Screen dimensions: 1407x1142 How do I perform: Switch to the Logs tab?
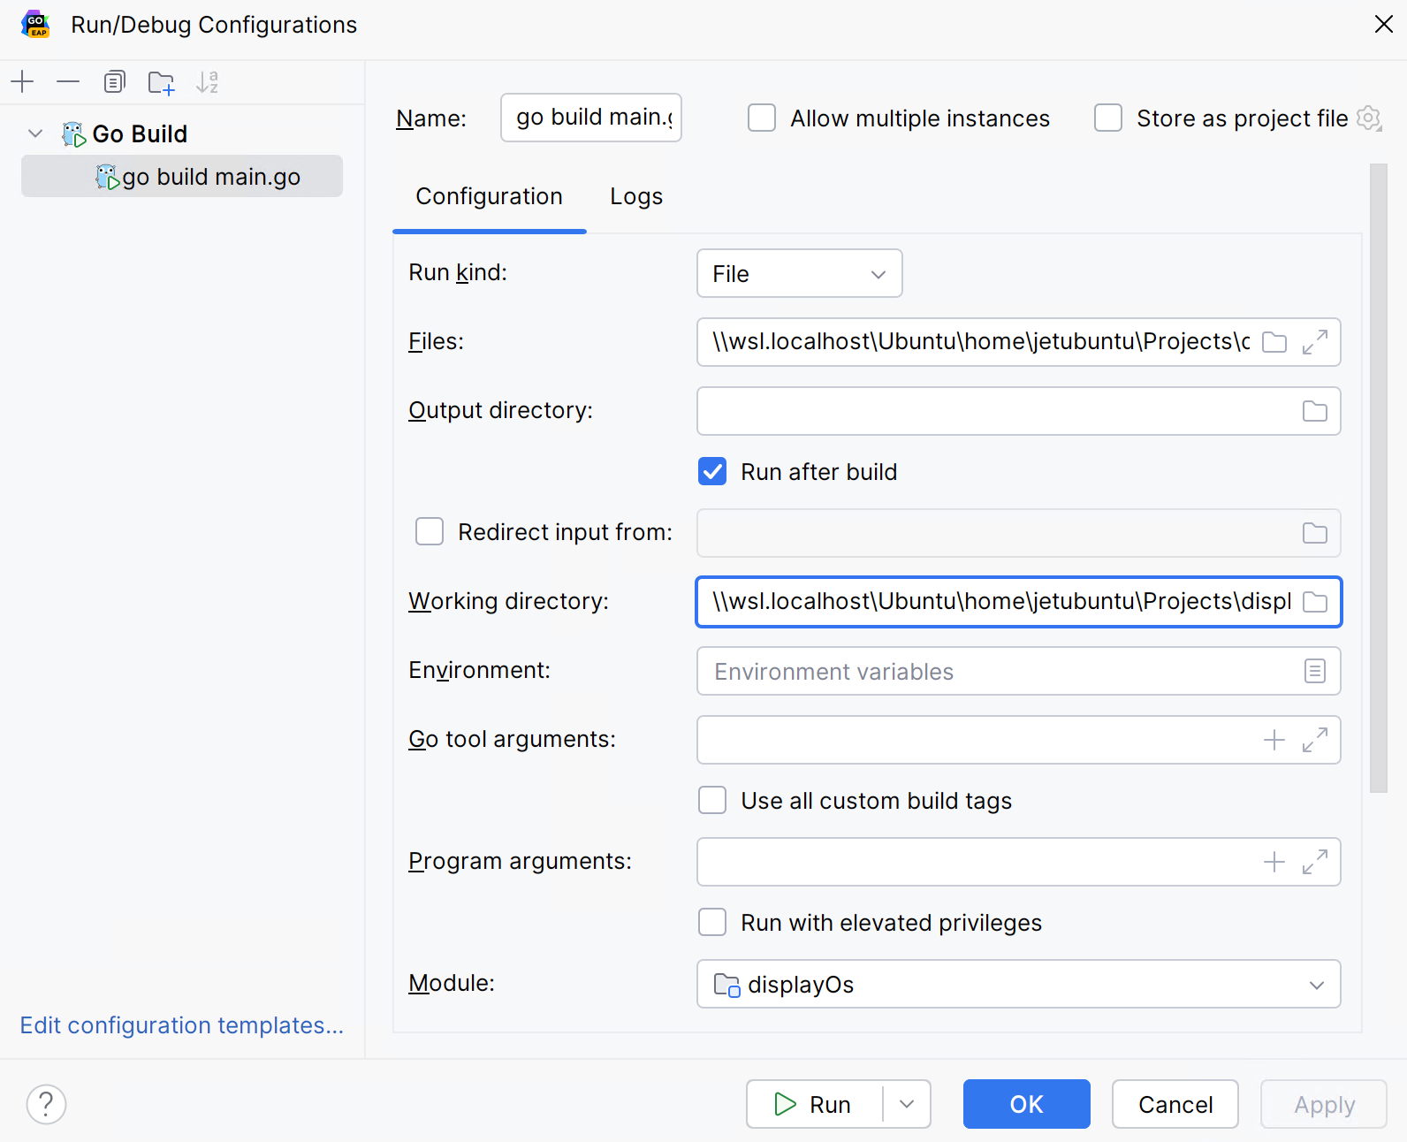(635, 196)
